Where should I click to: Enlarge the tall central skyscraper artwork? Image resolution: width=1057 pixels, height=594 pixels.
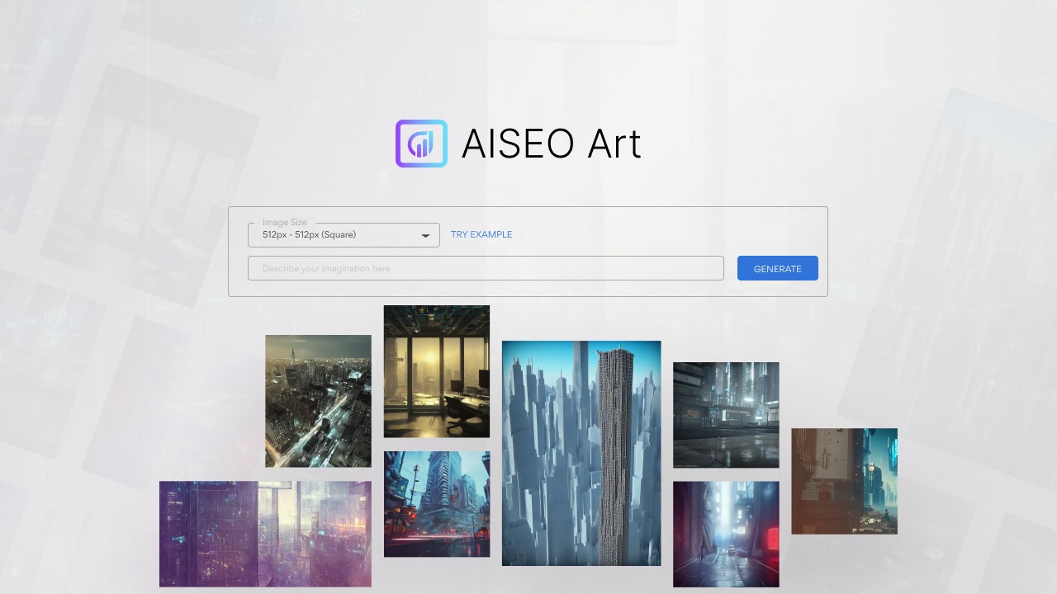coord(581,452)
